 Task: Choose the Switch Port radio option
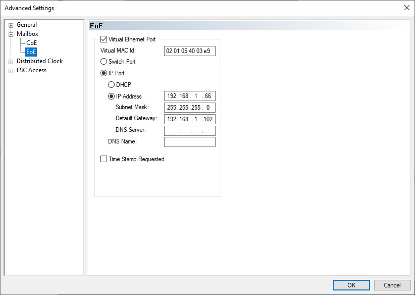104,62
